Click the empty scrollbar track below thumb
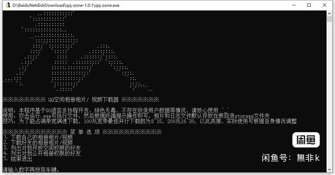The width and height of the screenshot is (335, 175). point(329,94)
